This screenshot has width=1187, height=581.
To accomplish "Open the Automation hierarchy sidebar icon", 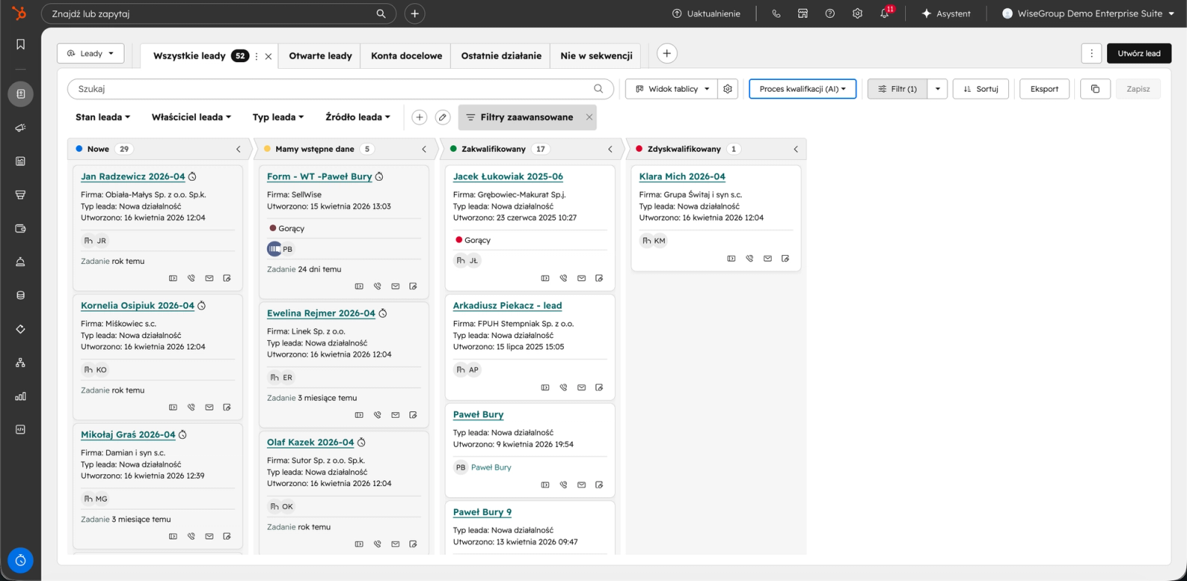I will point(21,362).
